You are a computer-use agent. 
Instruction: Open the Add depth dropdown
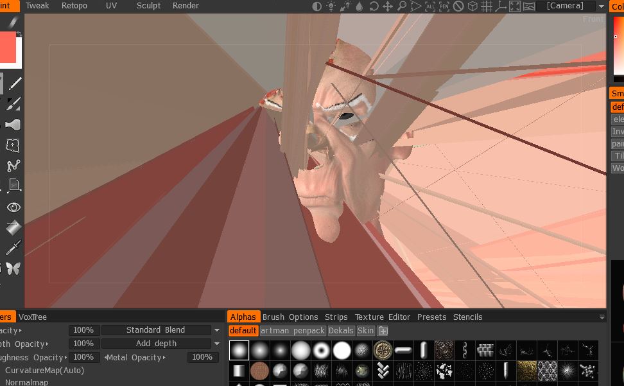click(156, 344)
